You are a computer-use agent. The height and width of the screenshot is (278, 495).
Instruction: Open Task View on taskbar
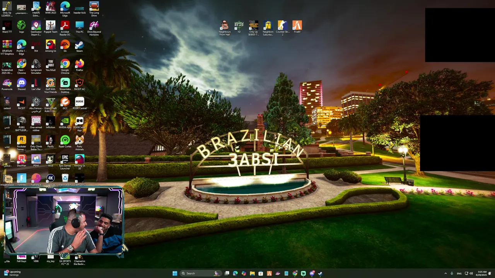click(x=227, y=273)
